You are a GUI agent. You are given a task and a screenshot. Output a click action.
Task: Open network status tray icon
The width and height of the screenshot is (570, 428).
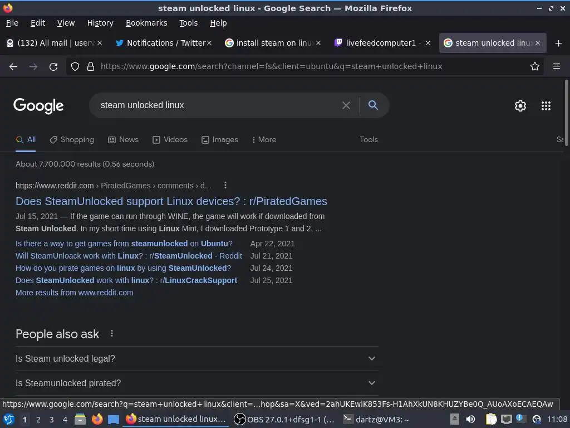coord(507,420)
